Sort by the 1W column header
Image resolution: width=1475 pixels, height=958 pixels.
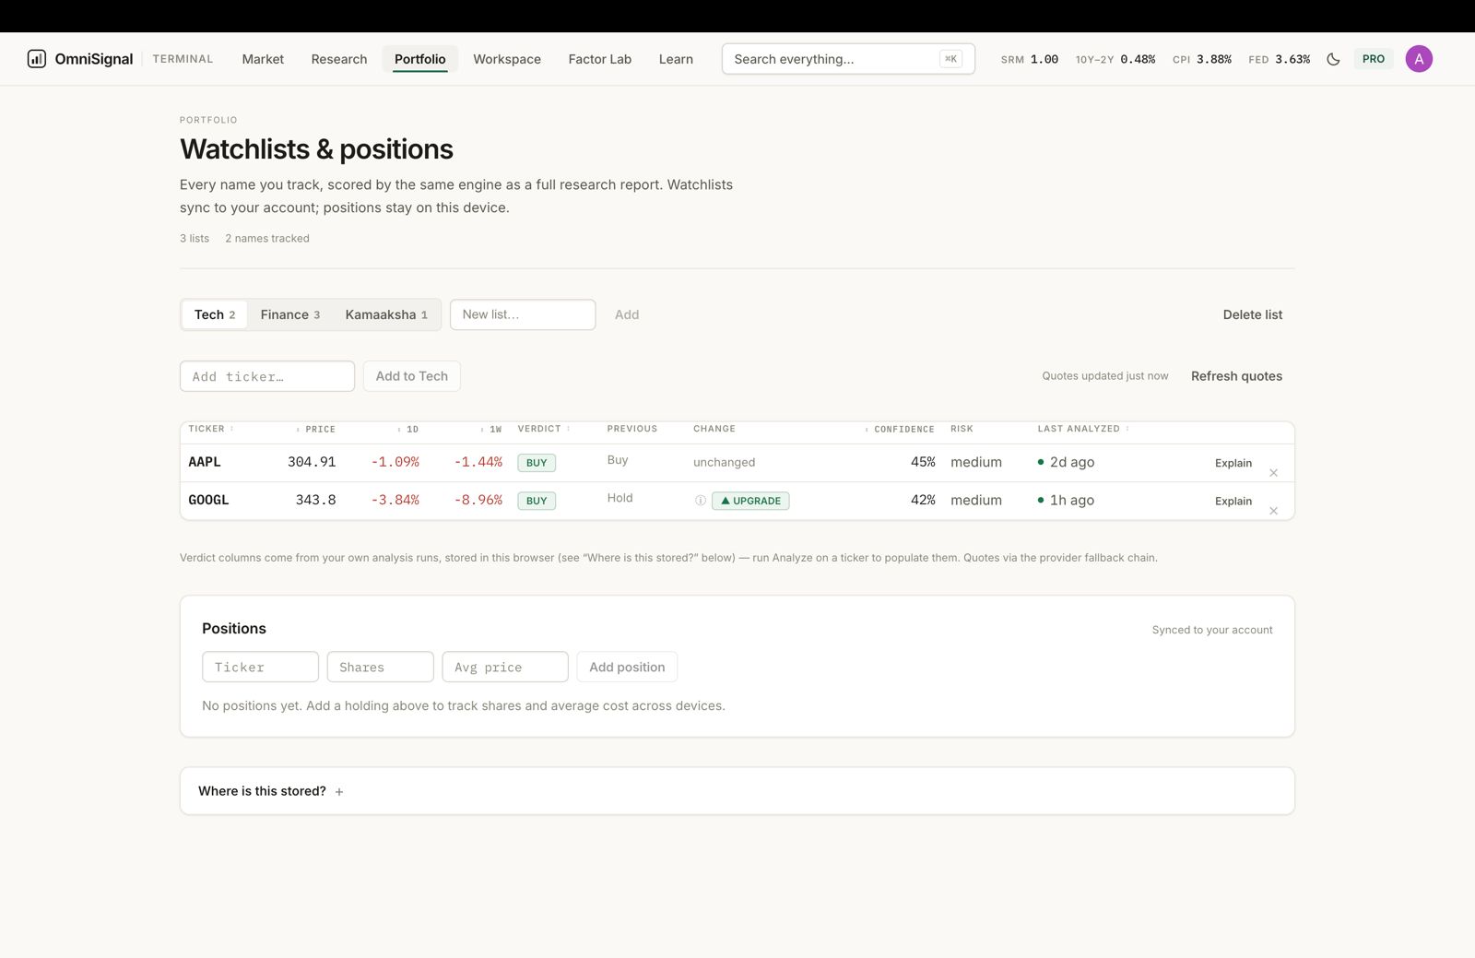point(490,430)
